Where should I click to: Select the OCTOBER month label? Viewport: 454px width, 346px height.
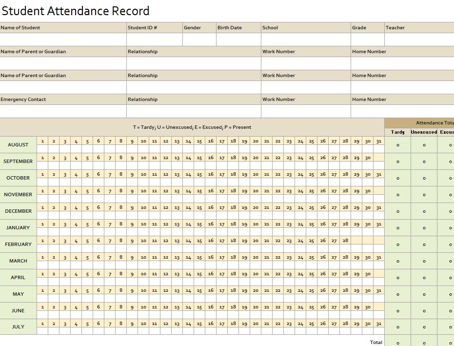[18, 178]
